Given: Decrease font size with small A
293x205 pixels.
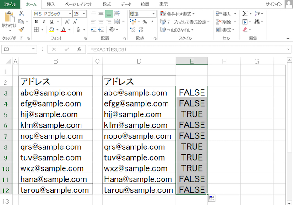Looking at the screenshot, I should coord(75,22).
